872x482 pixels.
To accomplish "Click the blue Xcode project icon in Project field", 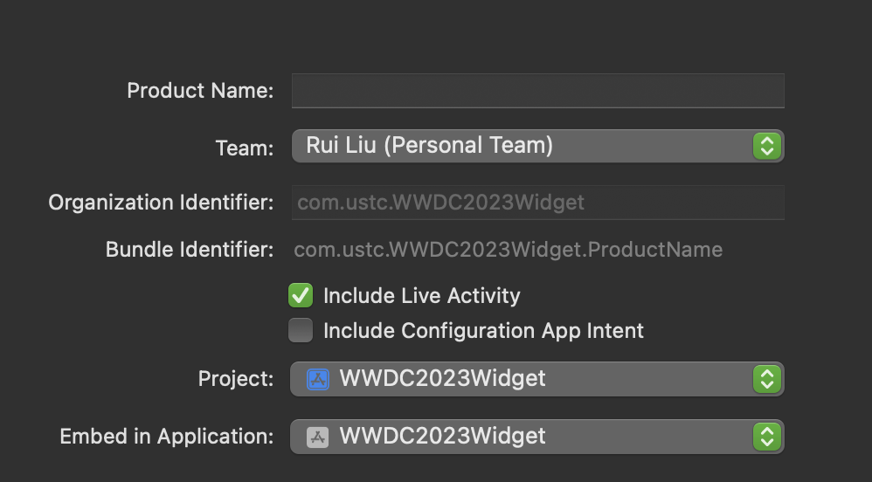I will pyautogui.click(x=318, y=379).
